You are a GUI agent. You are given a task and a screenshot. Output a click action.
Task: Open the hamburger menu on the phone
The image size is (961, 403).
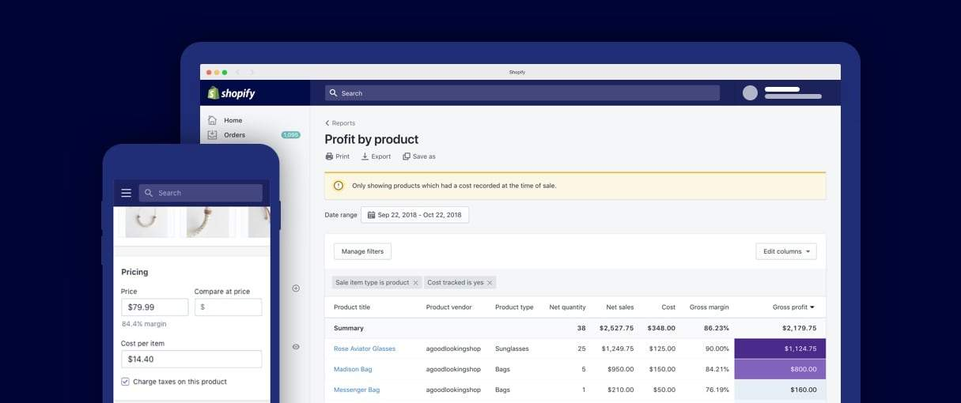(x=126, y=193)
